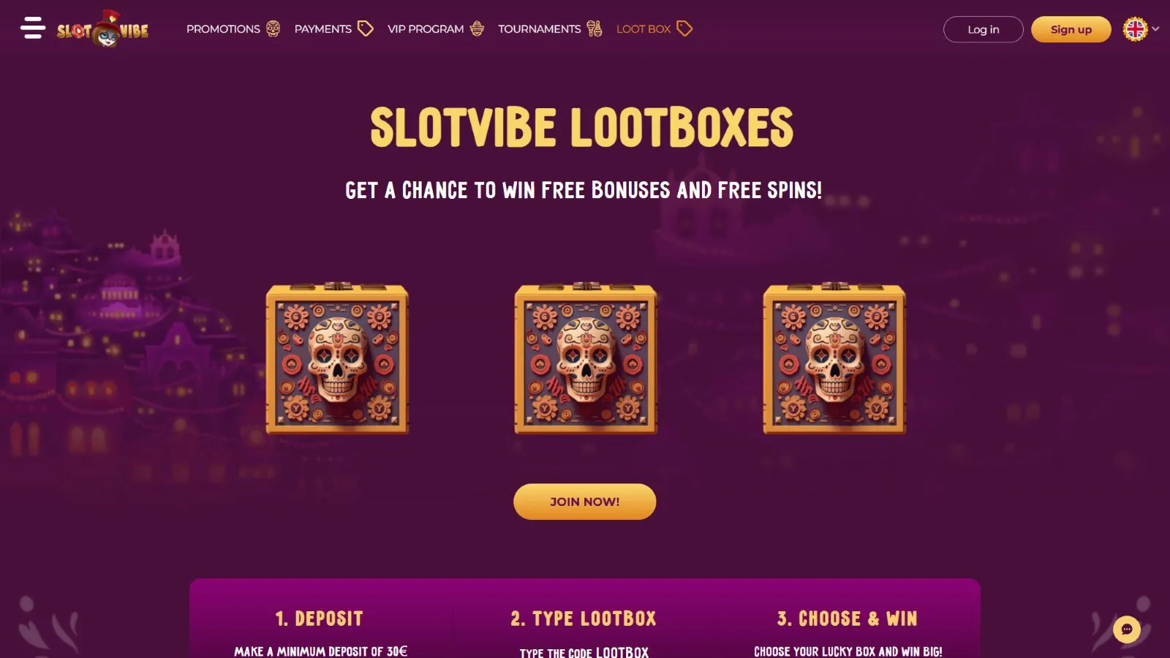Screen dimensions: 1170x658
Task: Click the Tournaments maracas icon
Action: click(595, 29)
